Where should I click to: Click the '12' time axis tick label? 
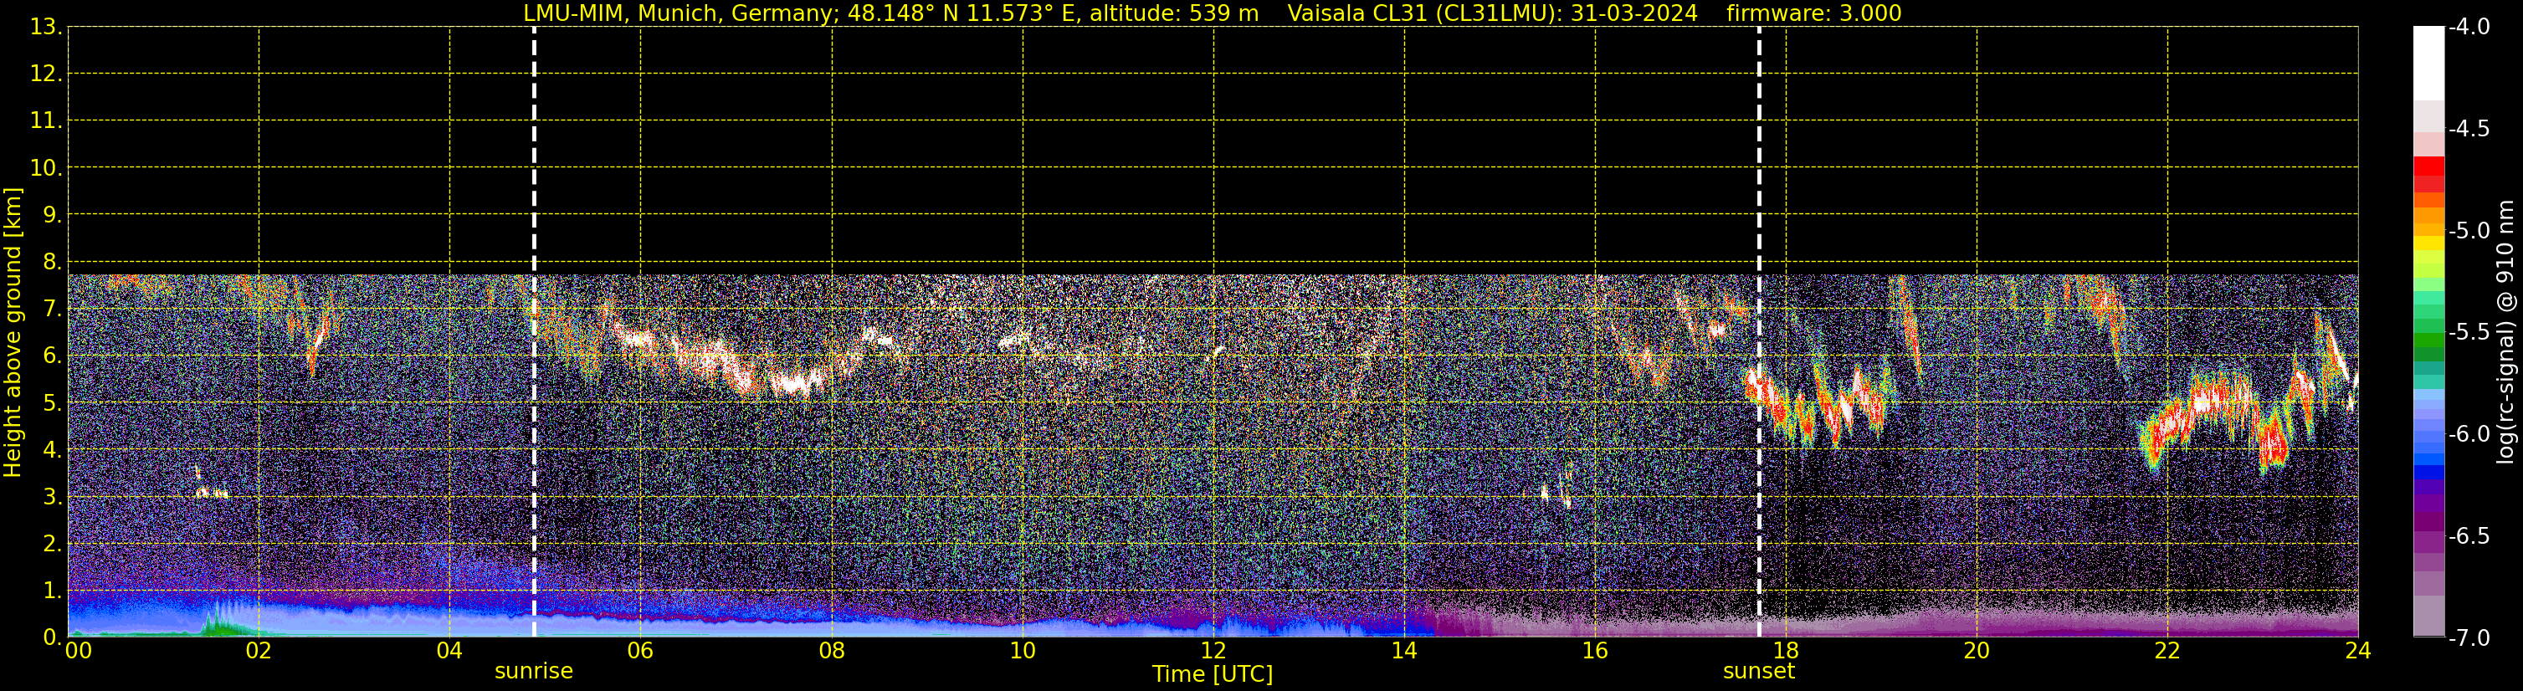tap(1213, 651)
